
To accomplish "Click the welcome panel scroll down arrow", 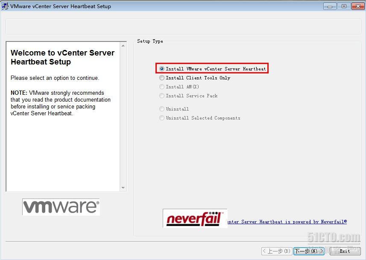I will [x=123, y=188].
